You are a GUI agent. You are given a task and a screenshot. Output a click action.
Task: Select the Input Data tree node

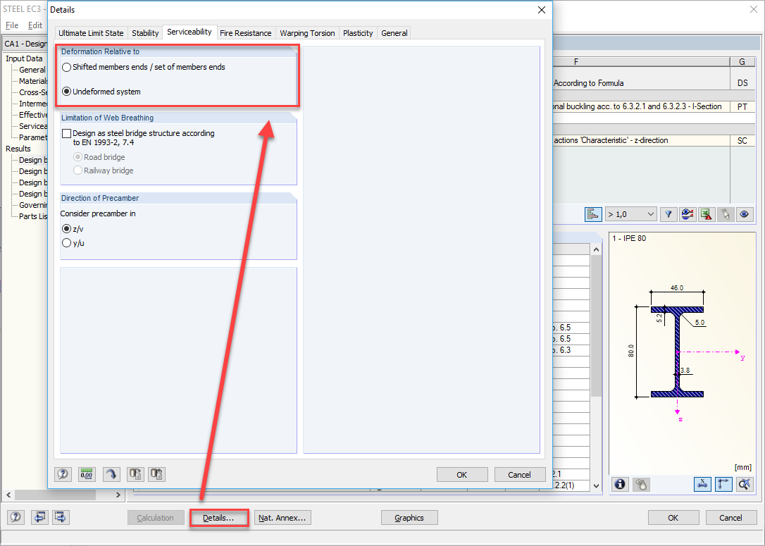point(24,58)
